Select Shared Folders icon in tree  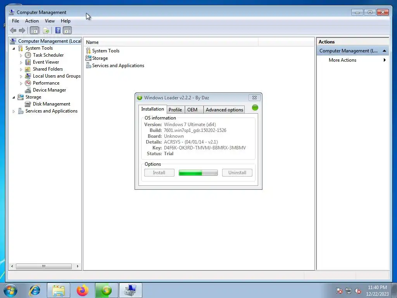(28, 69)
